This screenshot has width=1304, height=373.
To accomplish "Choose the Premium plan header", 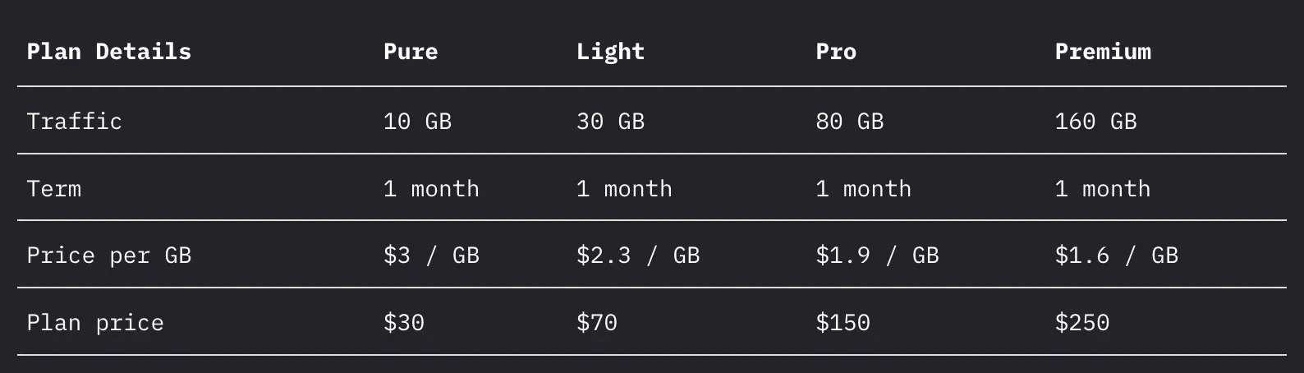I will point(1103,52).
